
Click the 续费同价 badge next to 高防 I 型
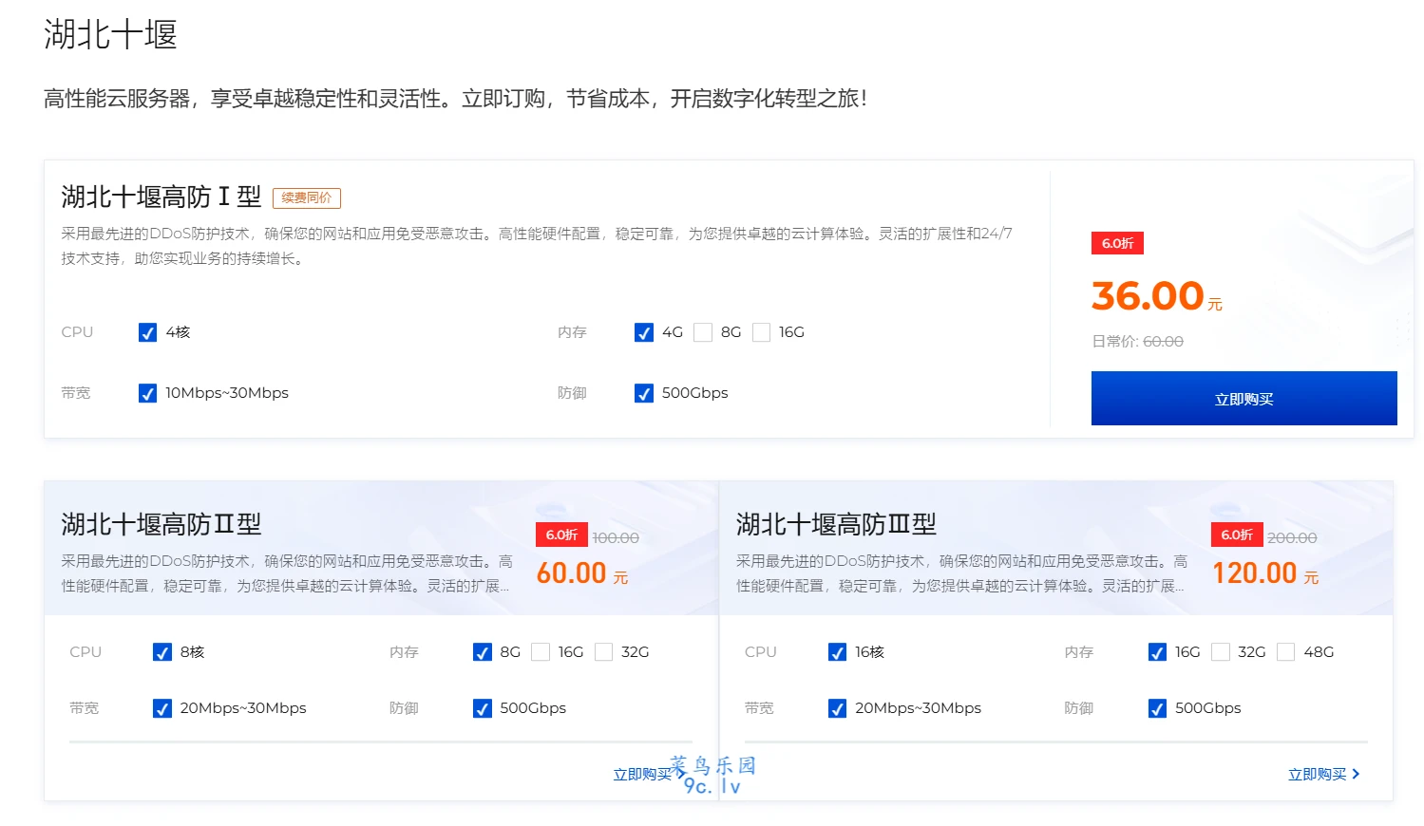tap(306, 197)
